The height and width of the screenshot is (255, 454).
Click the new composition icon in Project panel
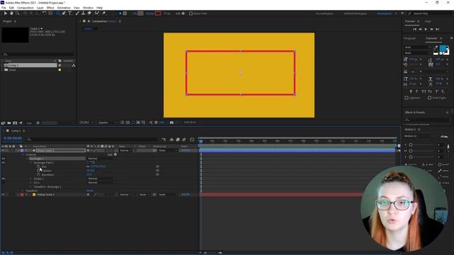[15, 123]
